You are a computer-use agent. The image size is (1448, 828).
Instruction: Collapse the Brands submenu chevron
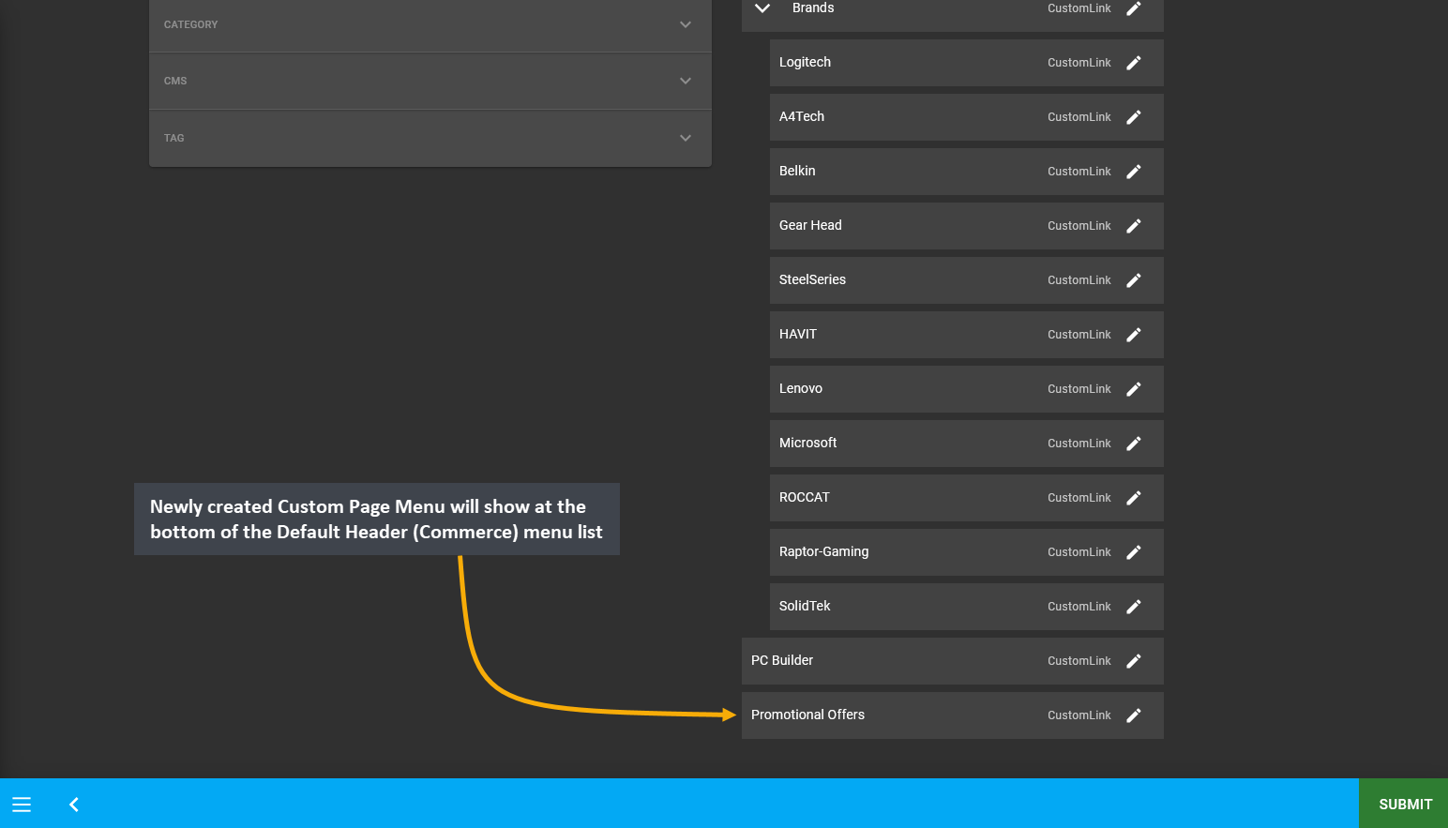click(762, 8)
